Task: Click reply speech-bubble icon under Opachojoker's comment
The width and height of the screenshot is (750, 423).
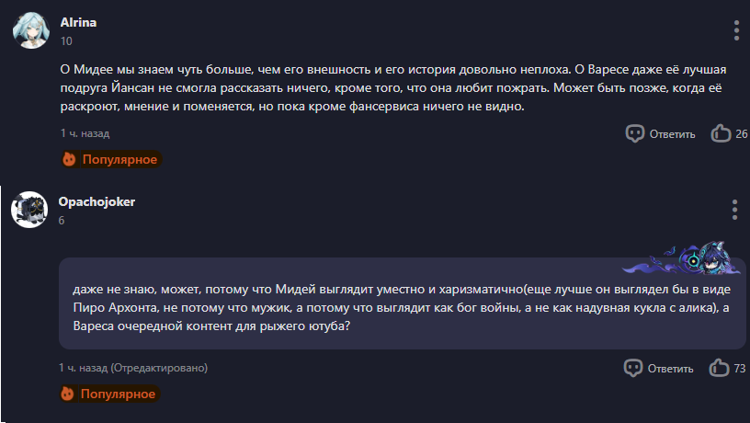Action: (x=633, y=368)
